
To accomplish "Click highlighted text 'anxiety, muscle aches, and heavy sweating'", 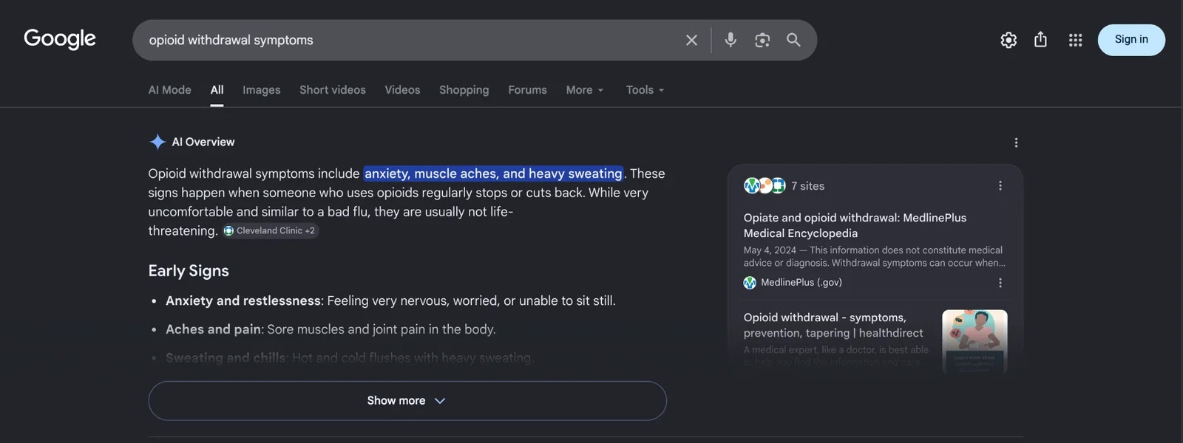I will 493,174.
